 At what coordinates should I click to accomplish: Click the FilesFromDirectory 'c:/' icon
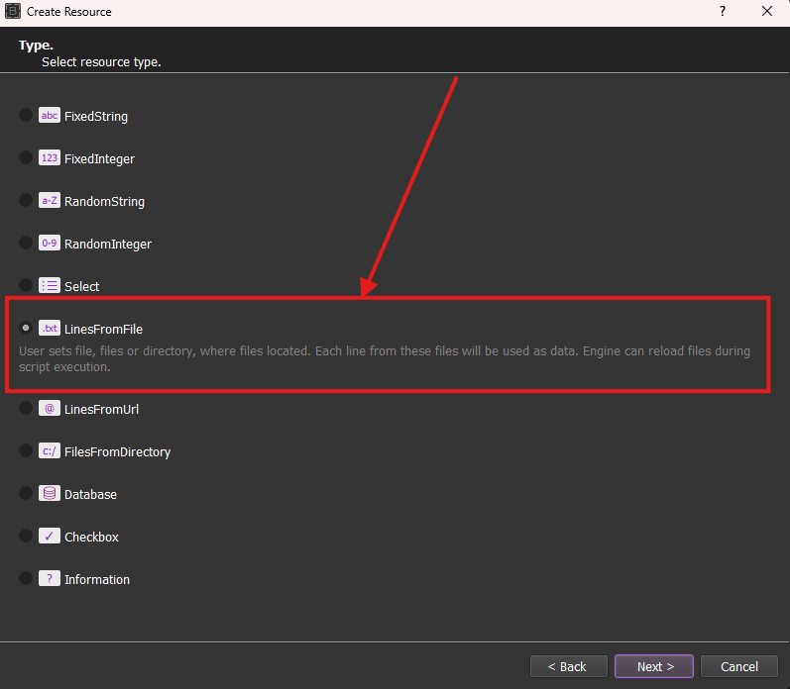click(x=50, y=451)
